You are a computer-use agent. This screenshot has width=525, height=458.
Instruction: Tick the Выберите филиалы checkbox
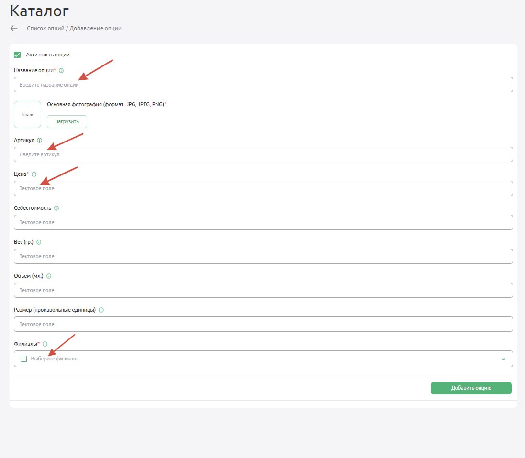(x=24, y=359)
